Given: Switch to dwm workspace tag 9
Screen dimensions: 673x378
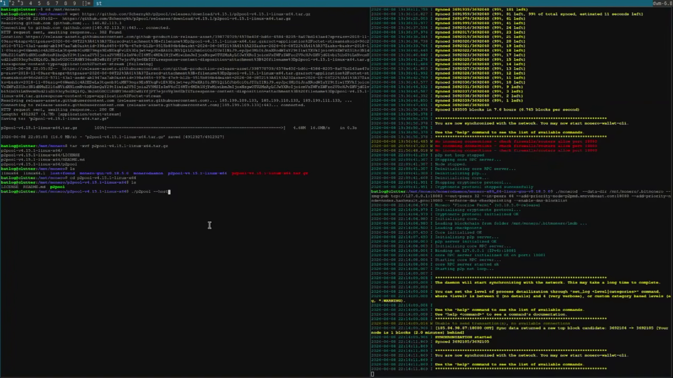Looking at the screenshot, I should click(74, 3).
